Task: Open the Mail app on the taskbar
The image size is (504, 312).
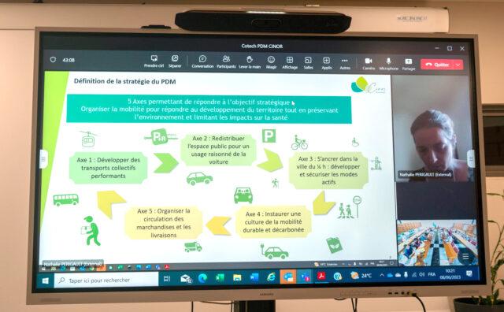Action: 186,279
